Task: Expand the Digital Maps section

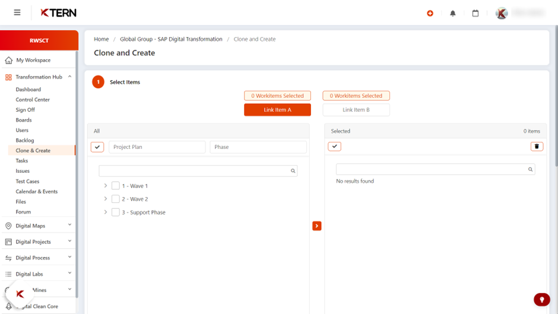Action: pos(70,224)
